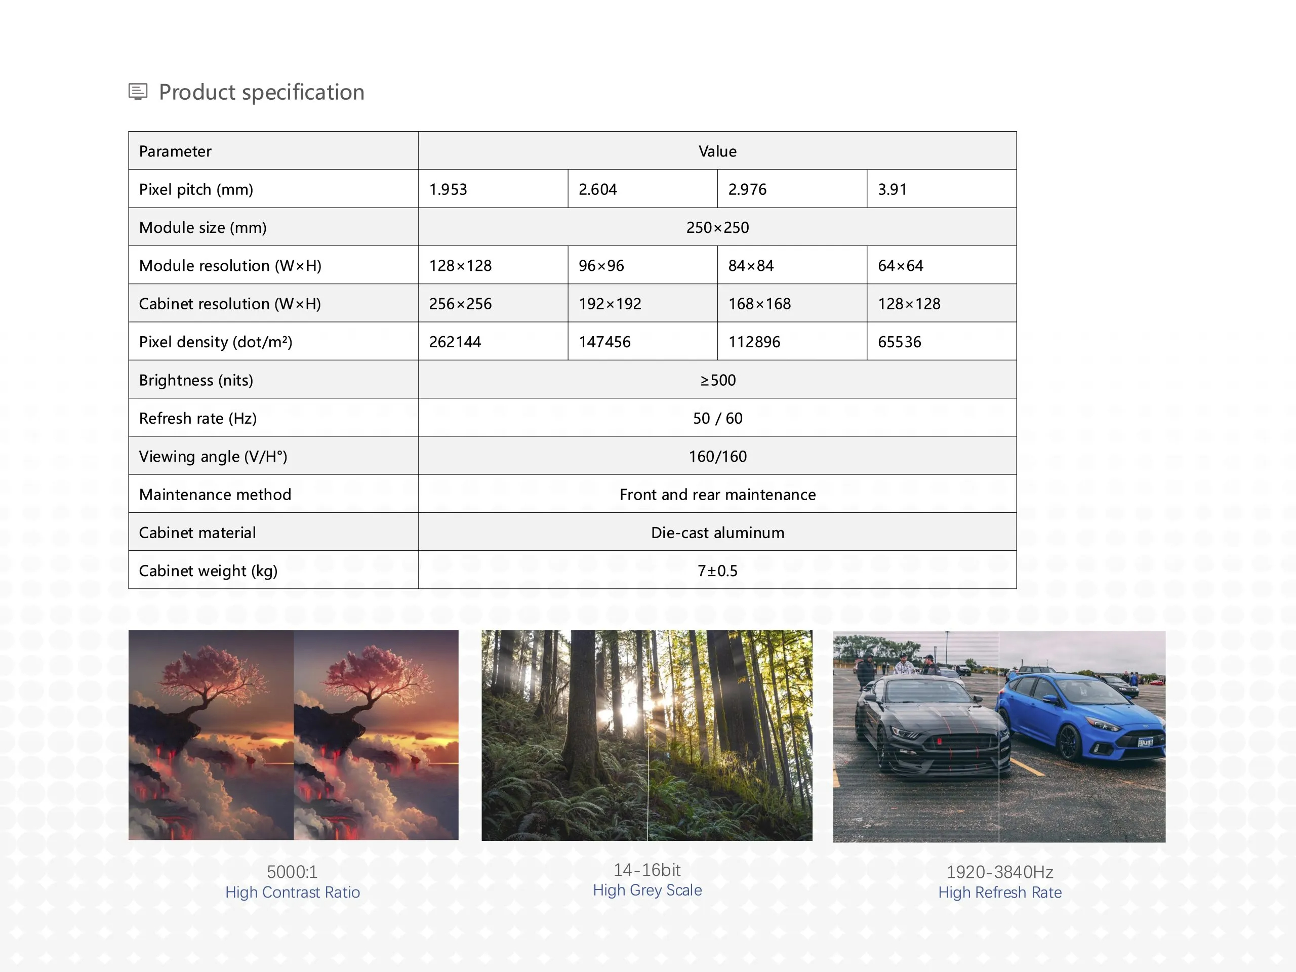
Task: Select the 192×192 cabinet resolution cell
Action: pos(610,303)
